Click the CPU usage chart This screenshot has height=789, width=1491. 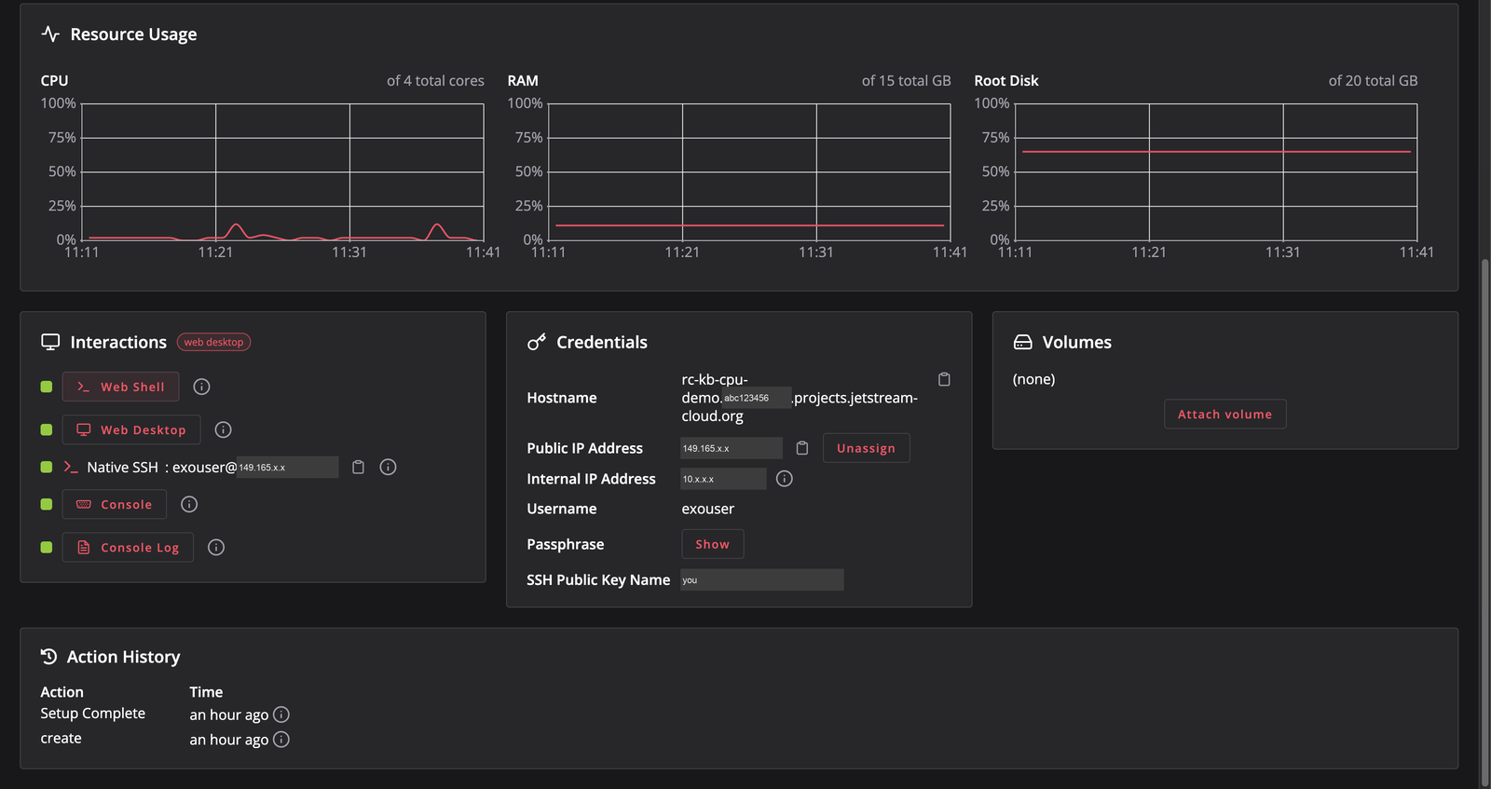(x=282, y=171)
